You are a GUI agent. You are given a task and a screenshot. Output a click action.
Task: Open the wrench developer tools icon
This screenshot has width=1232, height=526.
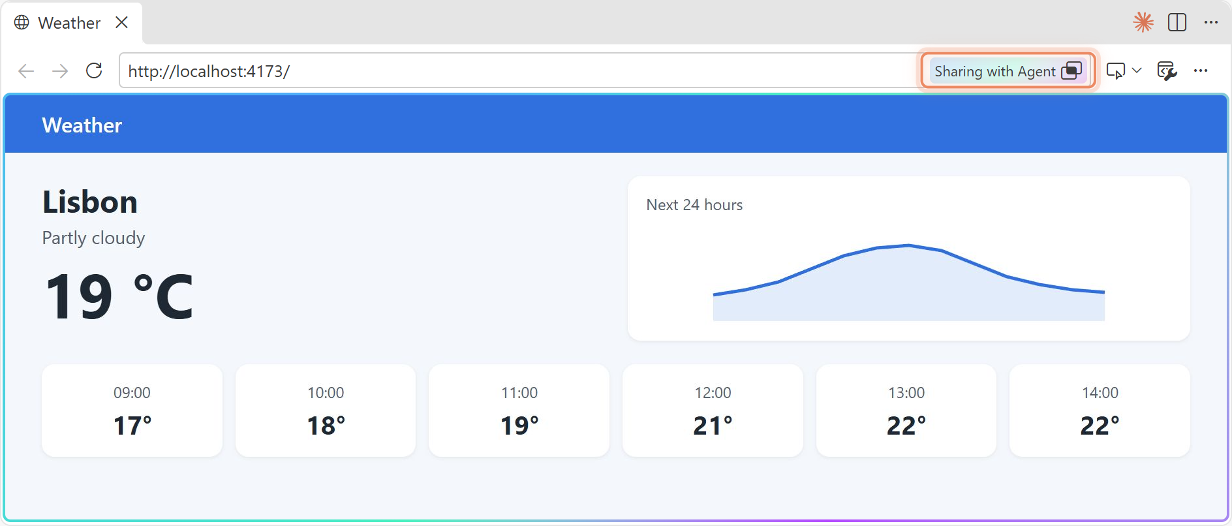[x=1167, y=70]
